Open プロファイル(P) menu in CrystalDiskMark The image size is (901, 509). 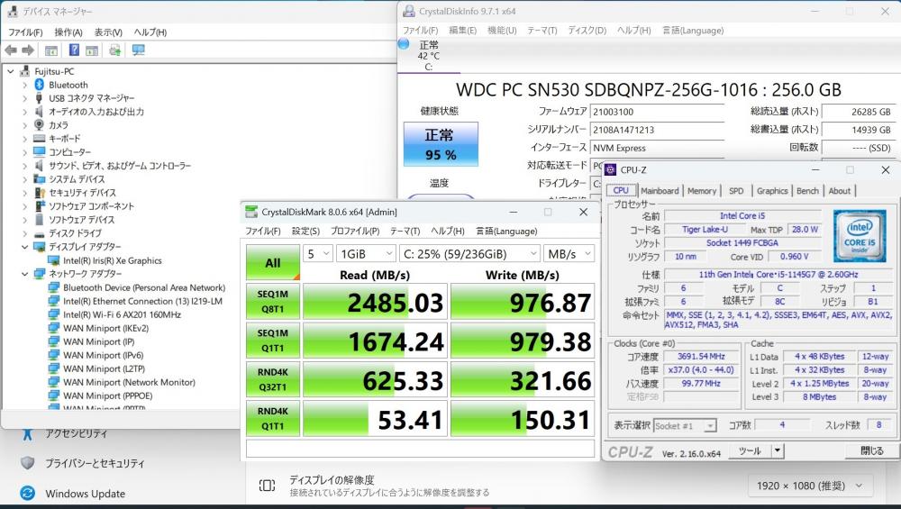coord(354,231)
